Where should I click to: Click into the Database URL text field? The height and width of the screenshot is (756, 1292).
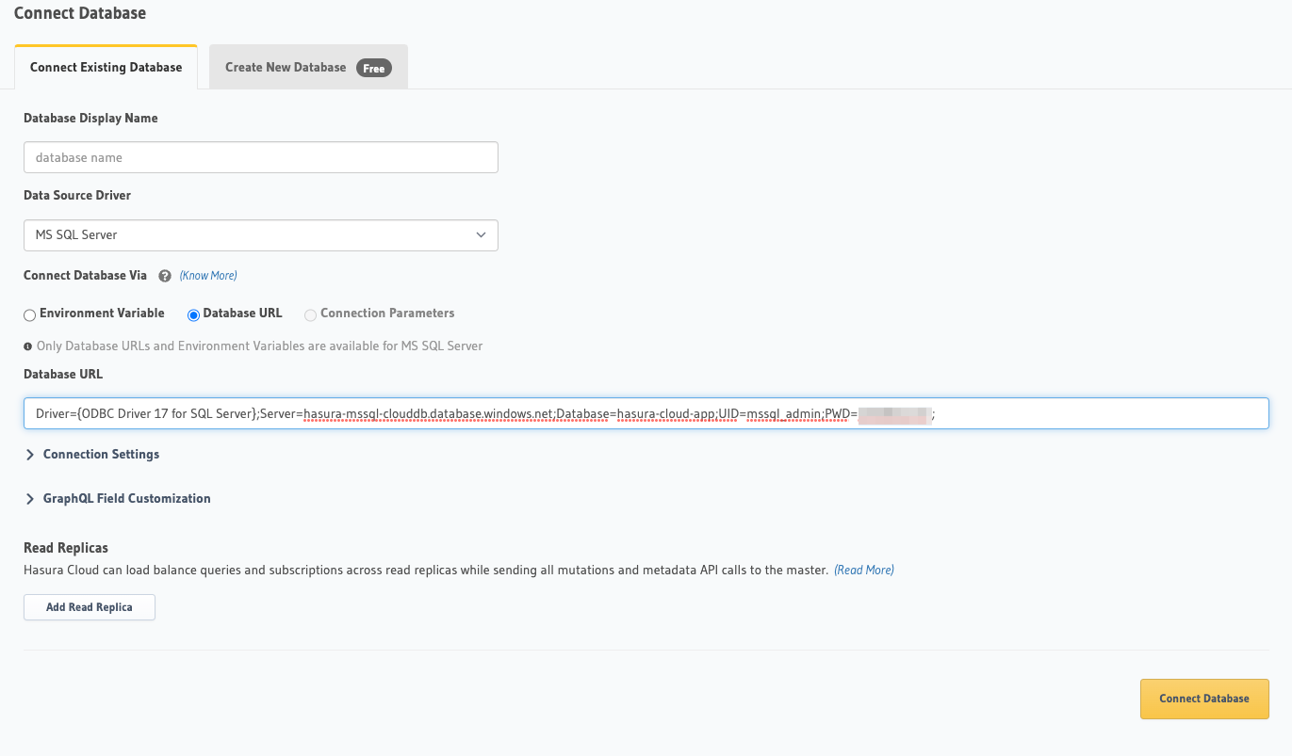click(646, 413)
